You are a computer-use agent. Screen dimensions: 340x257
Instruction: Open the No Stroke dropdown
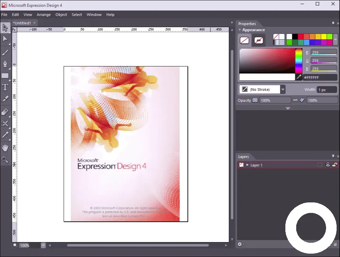coord(283,89)
